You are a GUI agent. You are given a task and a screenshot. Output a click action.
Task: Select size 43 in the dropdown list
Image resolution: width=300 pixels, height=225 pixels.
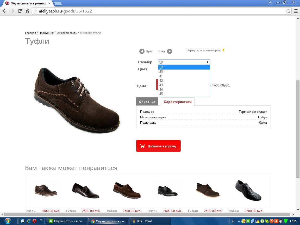(184, 85)
